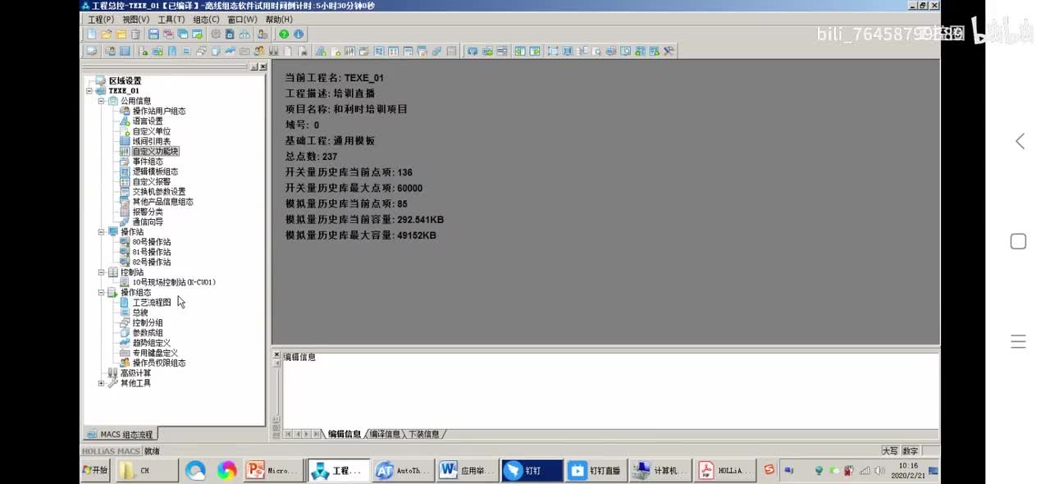Click the gear settings toolbar icon
This screenshot has height=484, width=1050.
pos(216,34)
